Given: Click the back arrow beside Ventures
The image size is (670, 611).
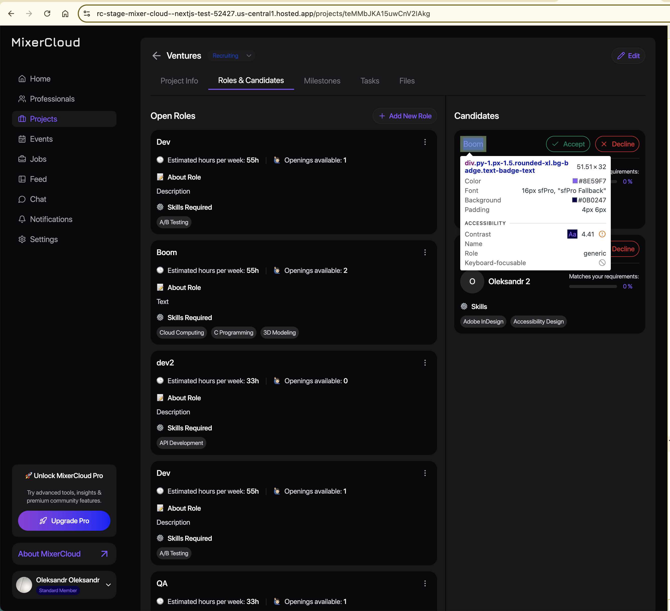Looking at the screenshot, I should 157,55.
